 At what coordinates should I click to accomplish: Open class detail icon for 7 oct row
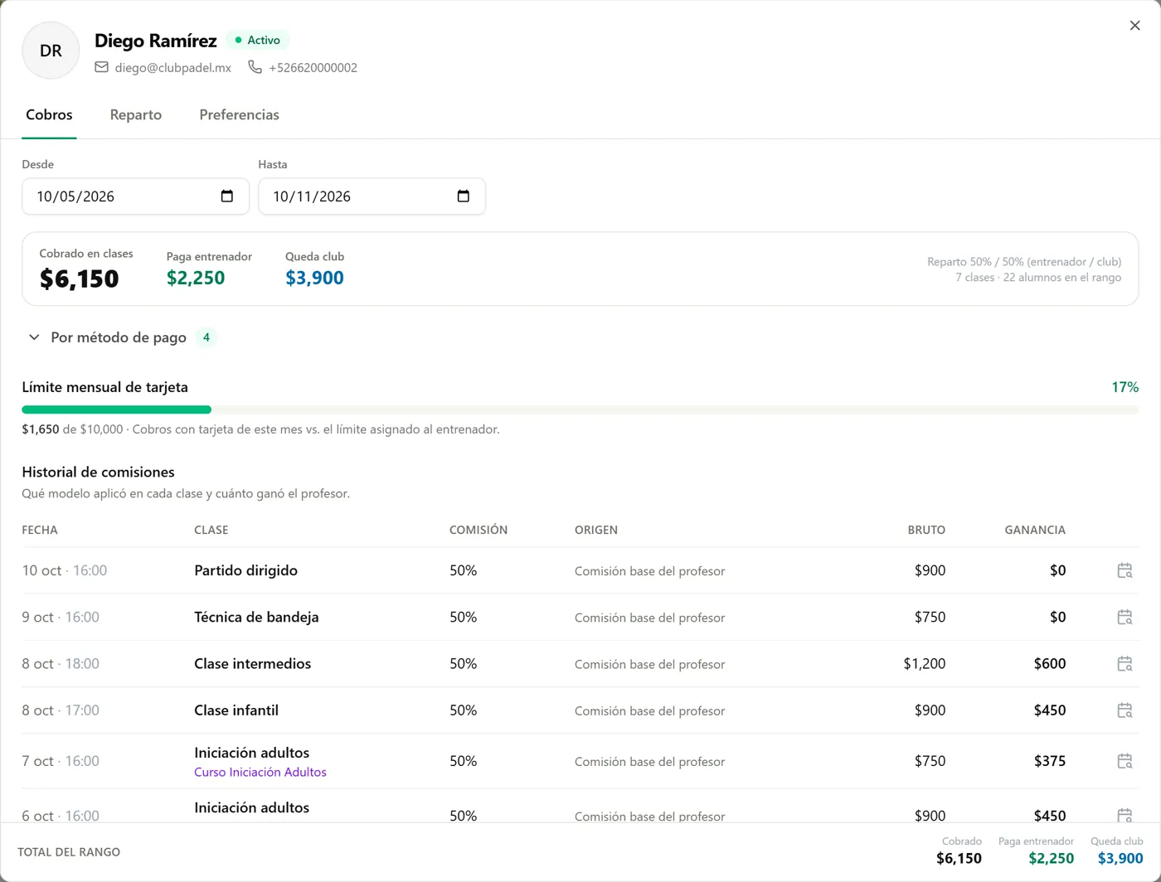point(1125,761)
